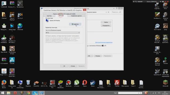Viewport: 170px width, 95px height.
Task: Open the Steam desktop icon
Action: click(93, 83)
